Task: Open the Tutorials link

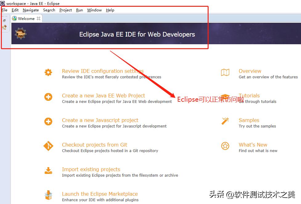Action: [x=249, y=96]
